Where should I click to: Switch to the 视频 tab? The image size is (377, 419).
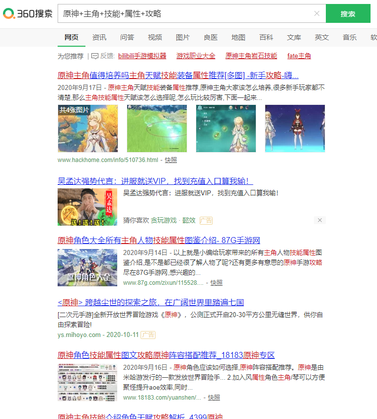click(x=155, y=37)
